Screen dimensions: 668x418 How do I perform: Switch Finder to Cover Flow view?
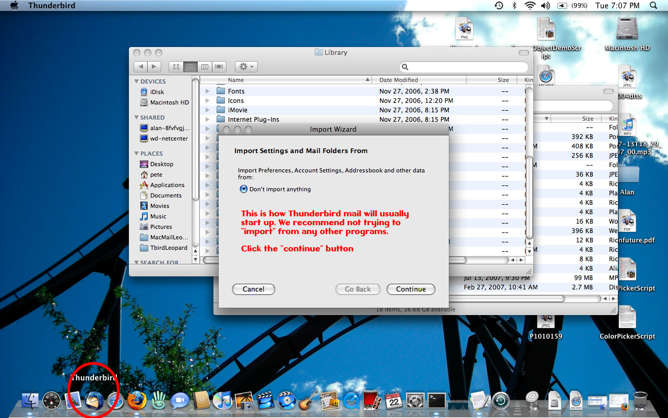tap(219, 67)
